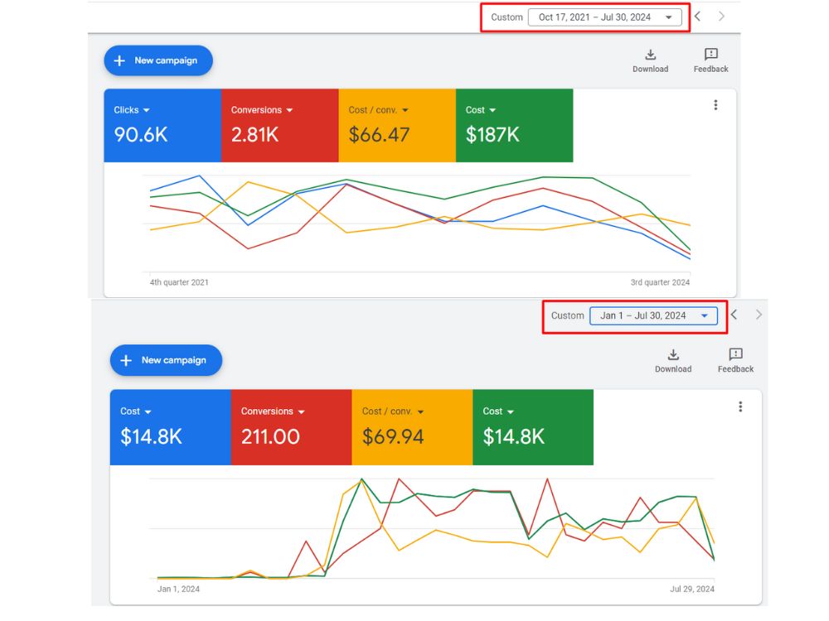The height and width of the screenshot is (621, 829).
Task: Download report from bottom panel
Action: coord(673,361)
